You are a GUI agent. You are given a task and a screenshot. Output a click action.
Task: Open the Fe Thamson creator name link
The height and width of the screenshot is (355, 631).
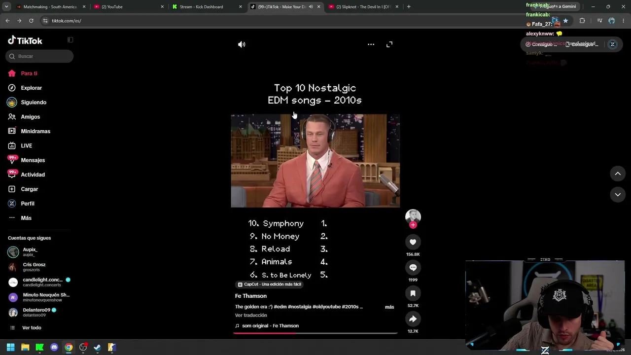251,296
